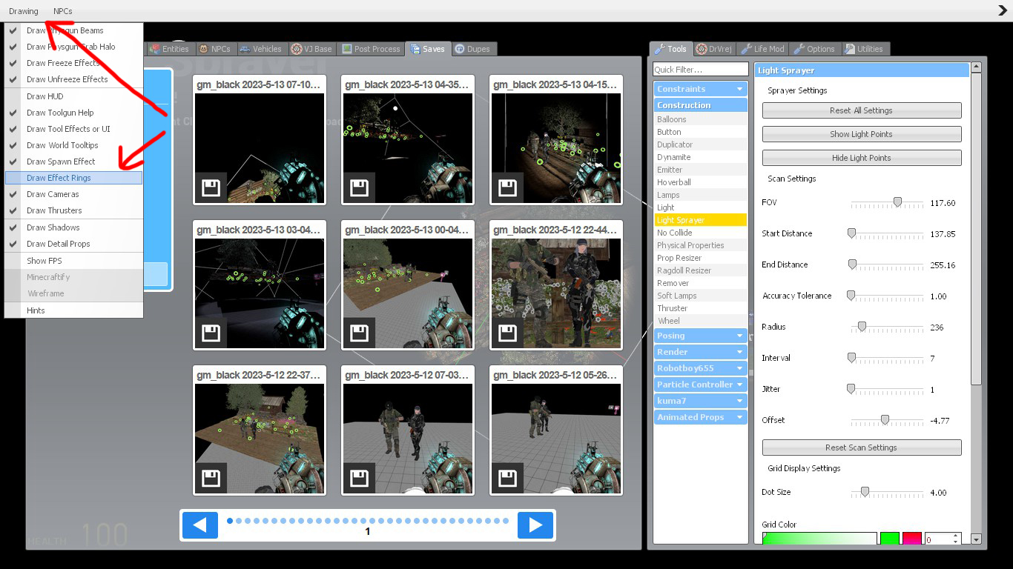Select the Balloons tool in the list
Image resolution: width=1013 pixels, height=569 pixels.
click(x=701, y=119)
